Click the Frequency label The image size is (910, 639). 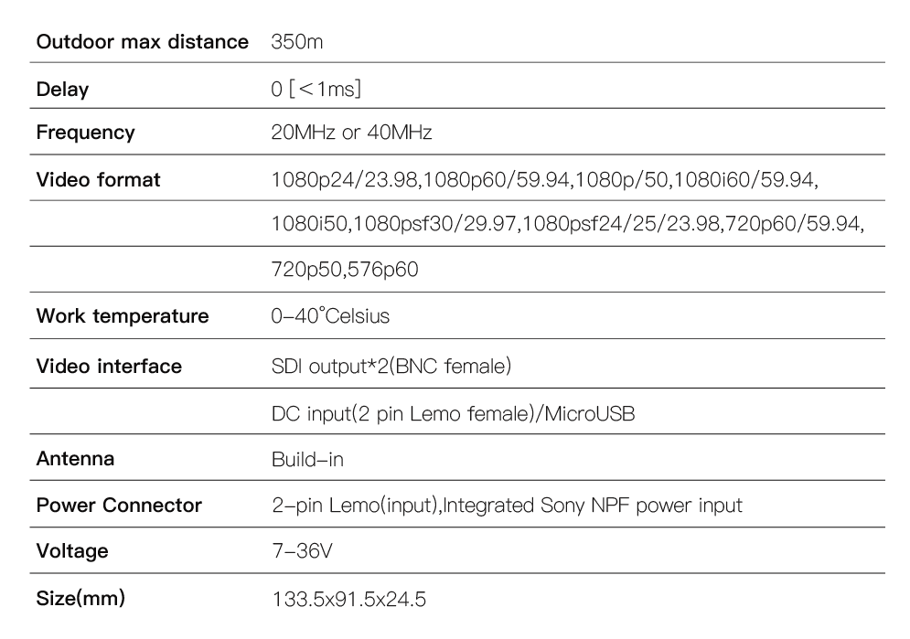(85, 133)
